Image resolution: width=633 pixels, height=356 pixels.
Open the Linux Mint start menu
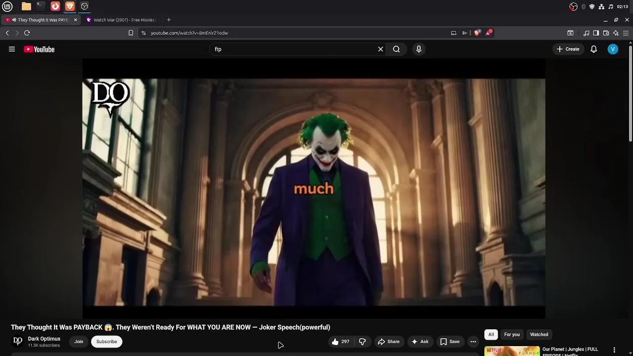(7, 6)
